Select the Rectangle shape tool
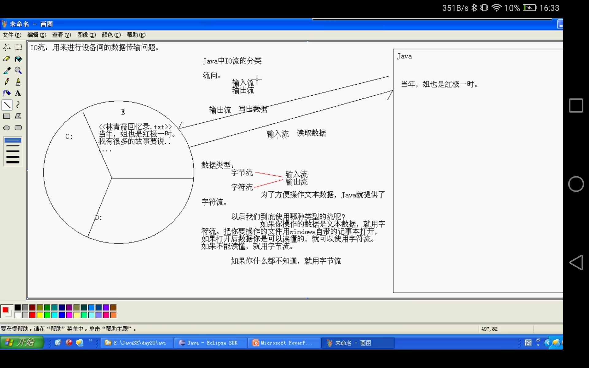 coord(7,116)
